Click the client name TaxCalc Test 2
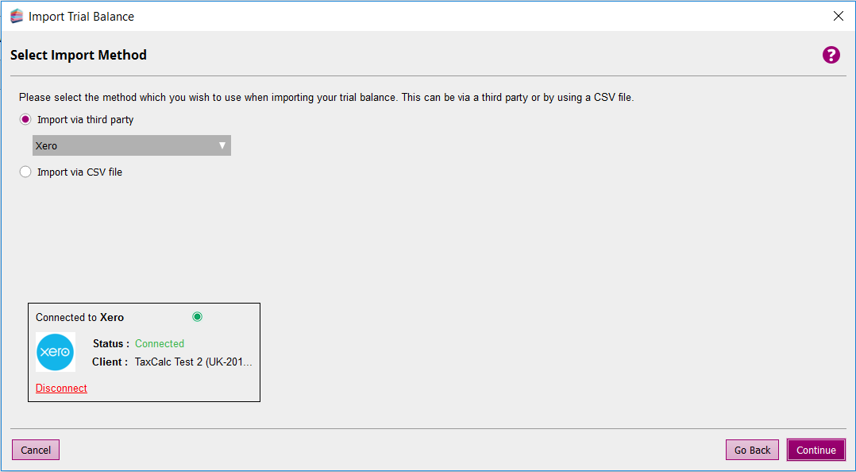 point(193,362)
